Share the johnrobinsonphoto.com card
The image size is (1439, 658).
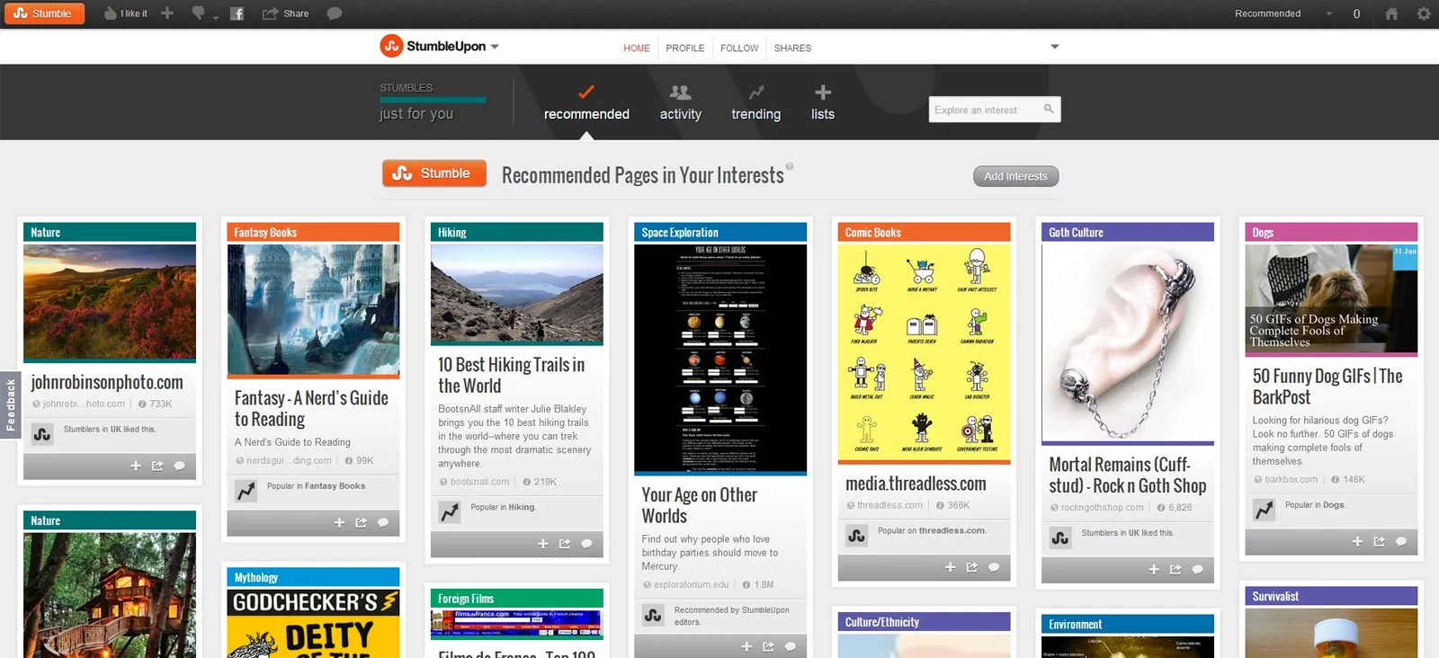pyautogui.click(x=157, y=466)
